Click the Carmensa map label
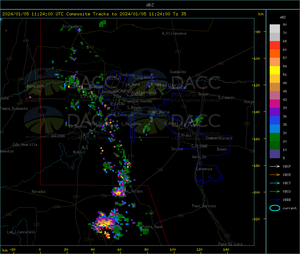This screenshot has height=254, width=300. [x=204, y=169]
